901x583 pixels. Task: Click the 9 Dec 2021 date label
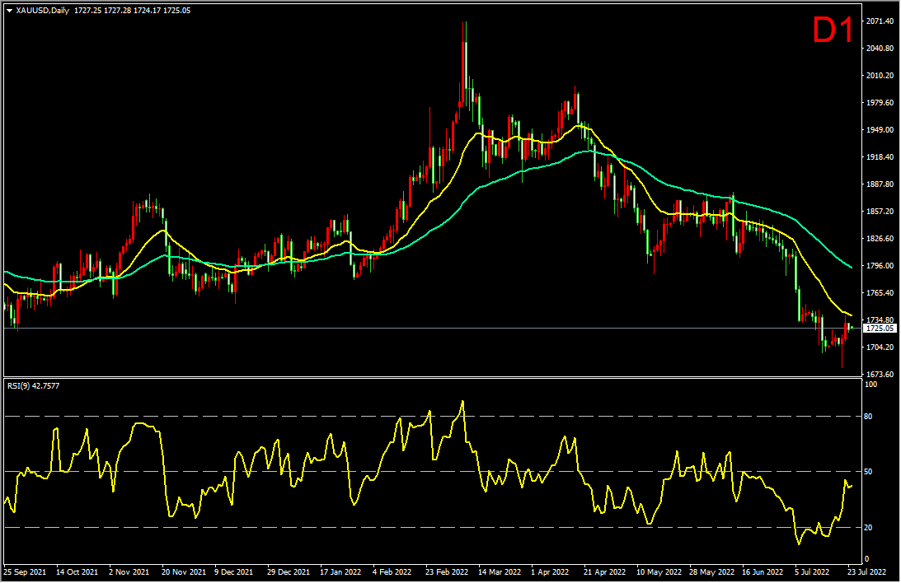coord(234,572)
